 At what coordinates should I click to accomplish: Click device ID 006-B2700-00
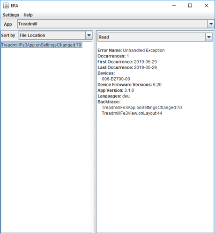point(116,79)
